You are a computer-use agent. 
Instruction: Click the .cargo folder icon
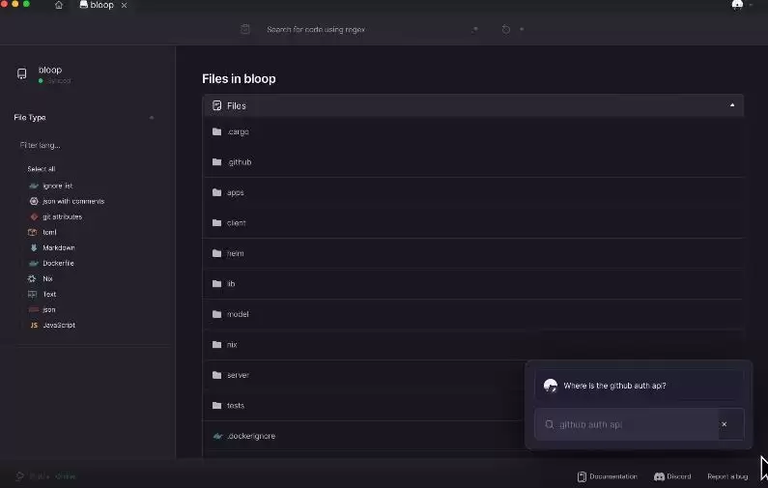pyautogui.click(x=217, y=131)
